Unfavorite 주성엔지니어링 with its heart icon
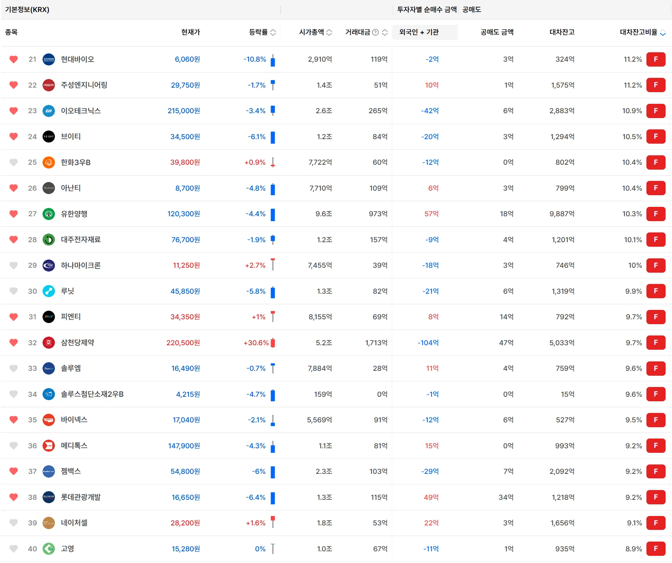The height and width of the screenshot is (563, 672). [x=14, y=85]
